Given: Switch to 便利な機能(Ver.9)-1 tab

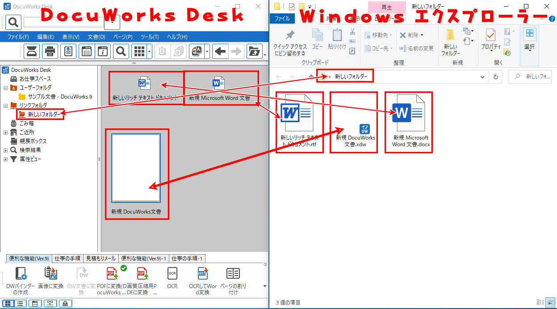Looking at the screenshot, I should (x=144, y=258).
